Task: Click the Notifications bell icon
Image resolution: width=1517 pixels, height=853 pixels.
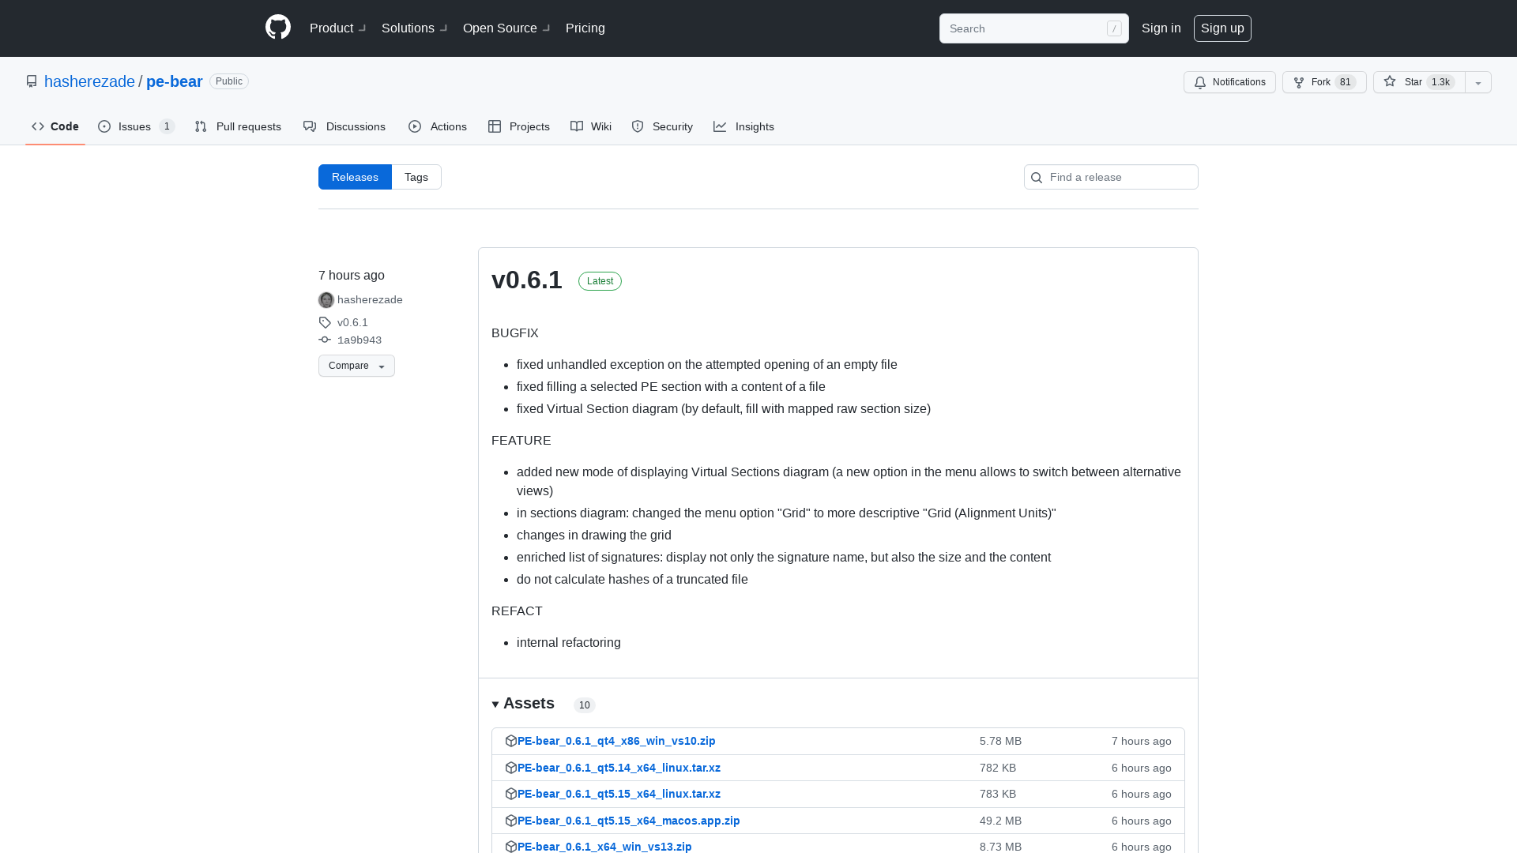Action: pos(1200,82)
